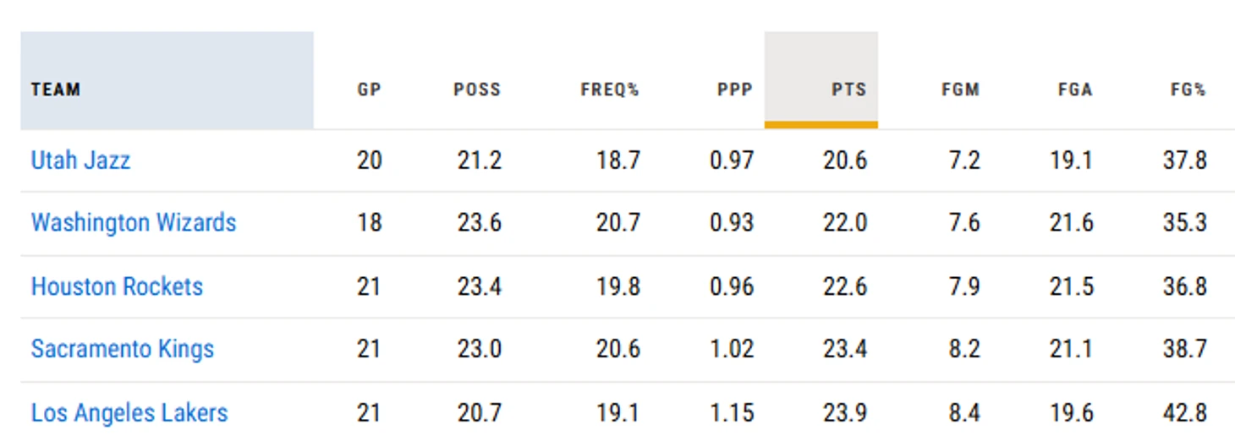
Task: Click Sacramento Kings PPP value 1.02
Action: click(732, 349)
